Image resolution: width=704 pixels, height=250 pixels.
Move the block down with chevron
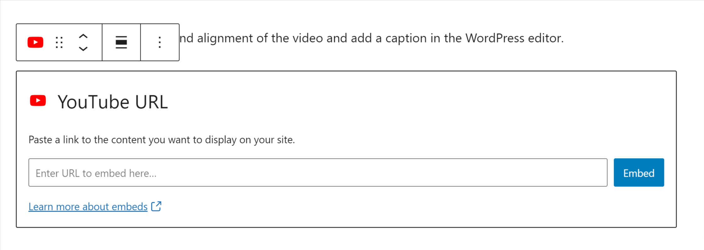coord(83,49)
